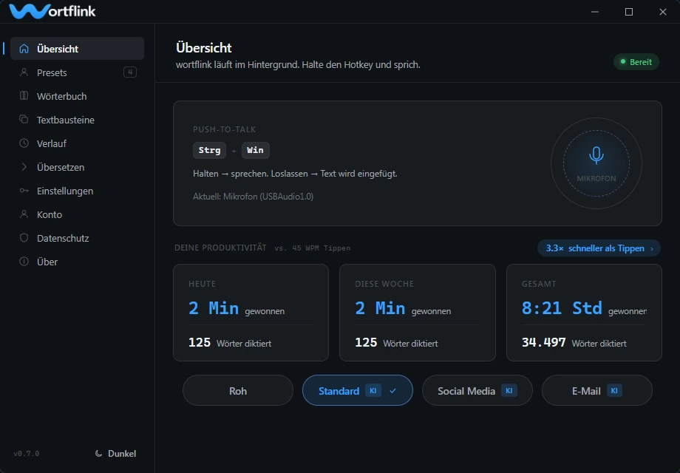Click the Aktuell: Mikrofon (USBAudio1.0) text
Image resolution: width=680 pixels, height=473 pixels.
point(254,197)
